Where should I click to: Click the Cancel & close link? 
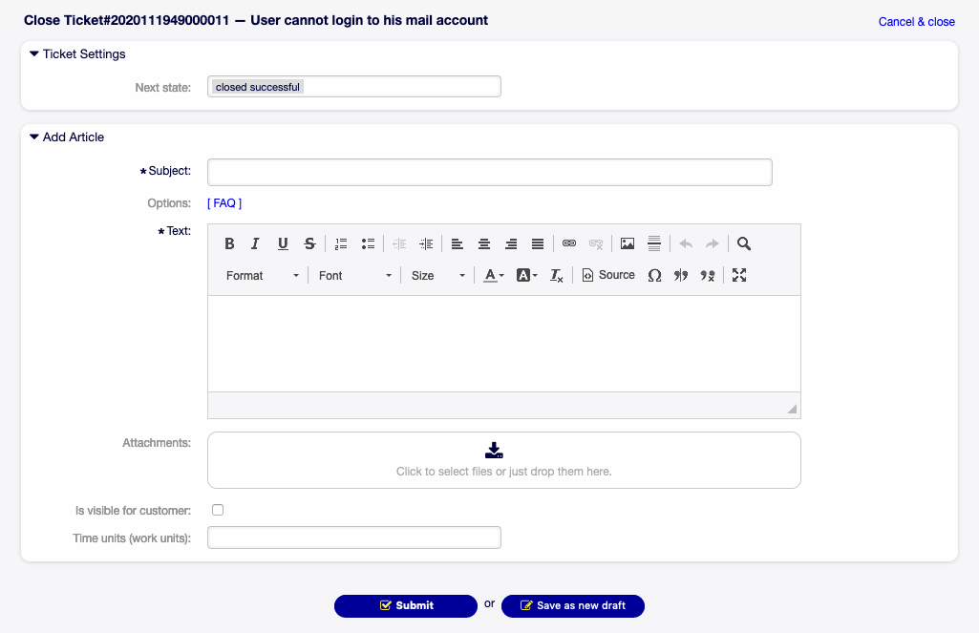915,21
